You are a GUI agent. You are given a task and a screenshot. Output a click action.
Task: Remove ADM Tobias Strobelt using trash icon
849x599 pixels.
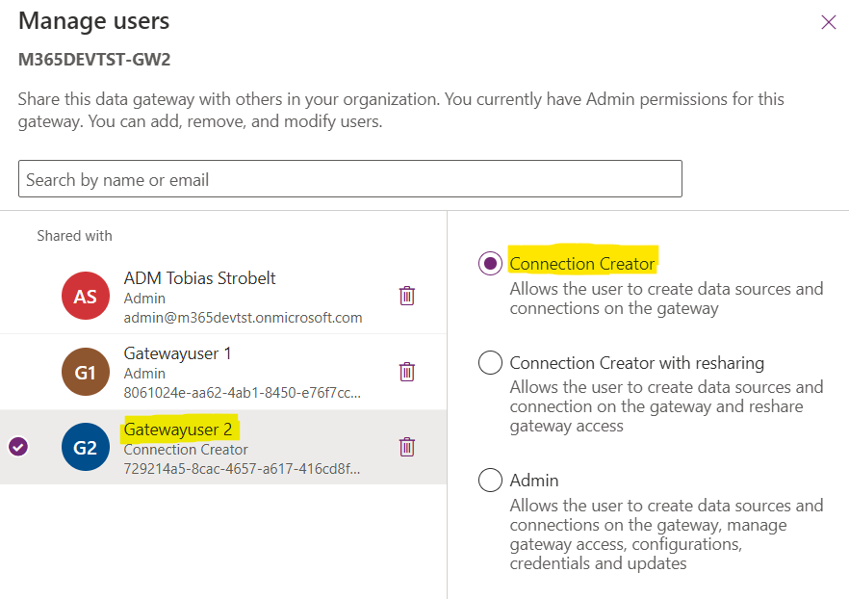tap(406, 297)
